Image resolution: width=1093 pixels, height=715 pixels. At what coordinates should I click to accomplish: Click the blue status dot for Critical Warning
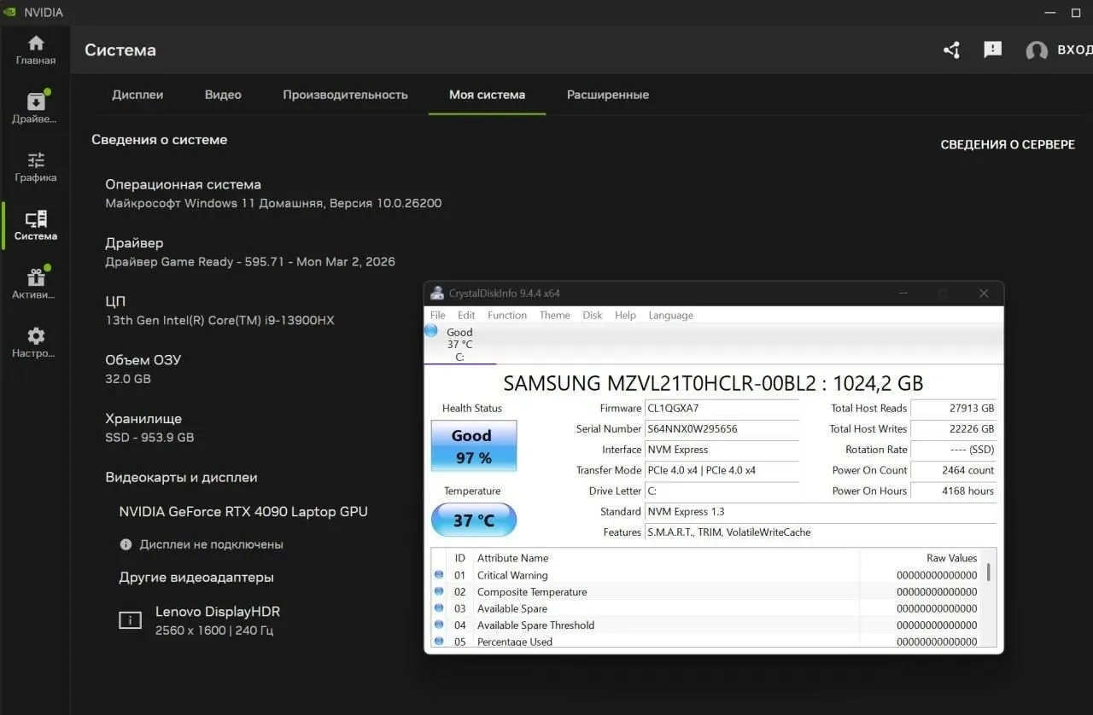point(439,575)
